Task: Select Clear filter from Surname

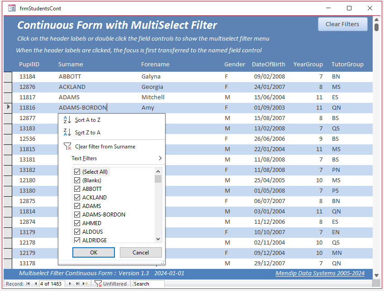Action: (111, 147)
